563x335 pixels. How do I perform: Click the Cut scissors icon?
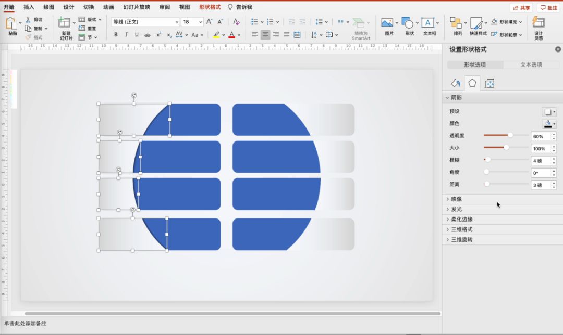(x=28, y=19)
